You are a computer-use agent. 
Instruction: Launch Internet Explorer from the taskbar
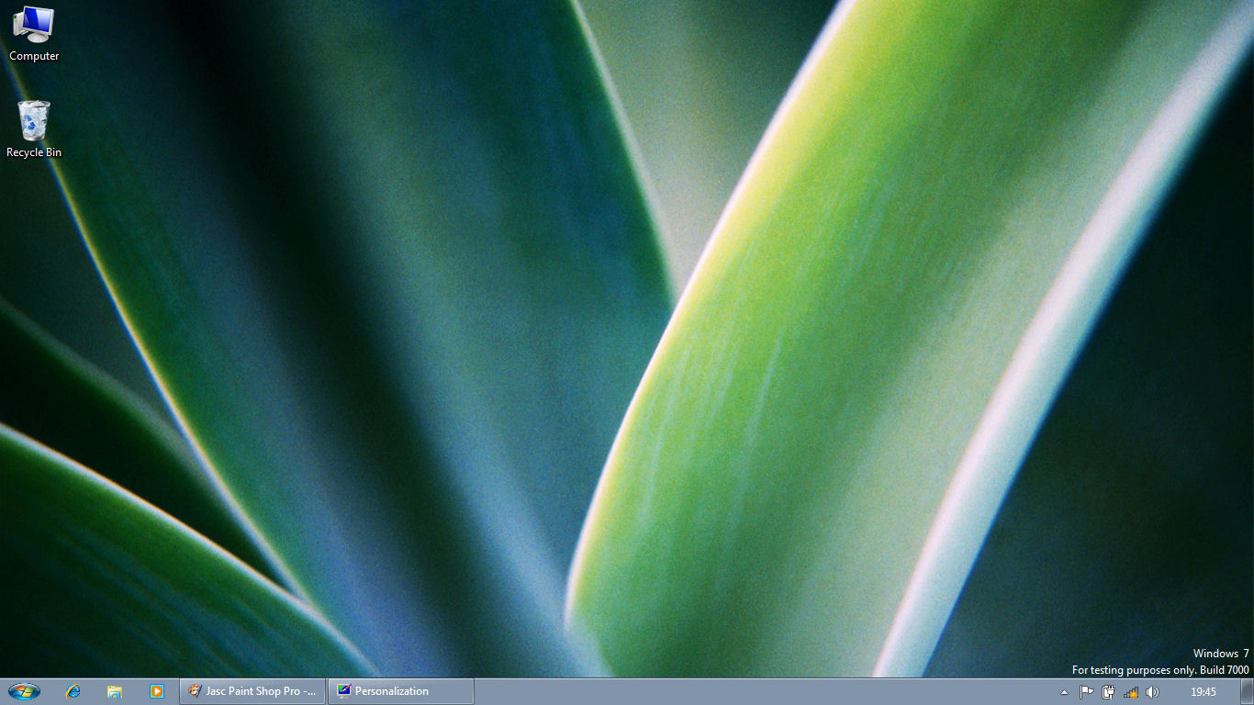pos(73,691)
